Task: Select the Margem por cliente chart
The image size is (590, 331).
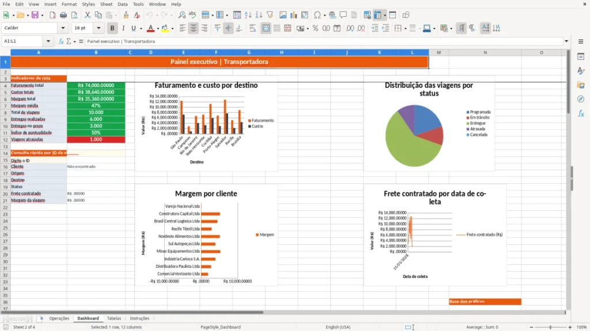Action: coord(206,235)
